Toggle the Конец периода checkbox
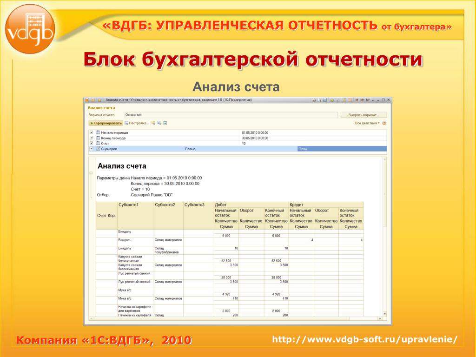 tap(92, 138)
